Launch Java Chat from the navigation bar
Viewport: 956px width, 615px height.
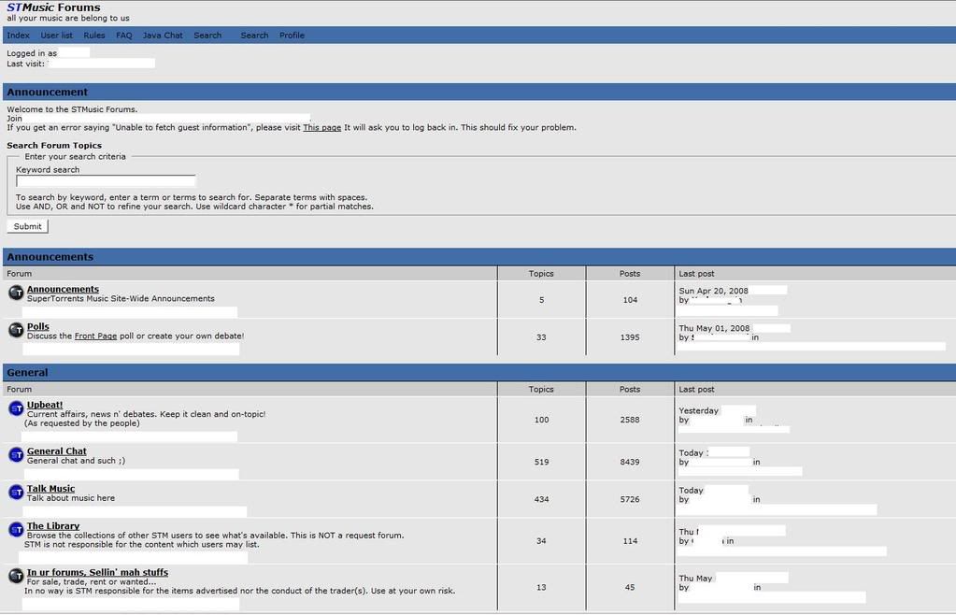pos(163,36)
